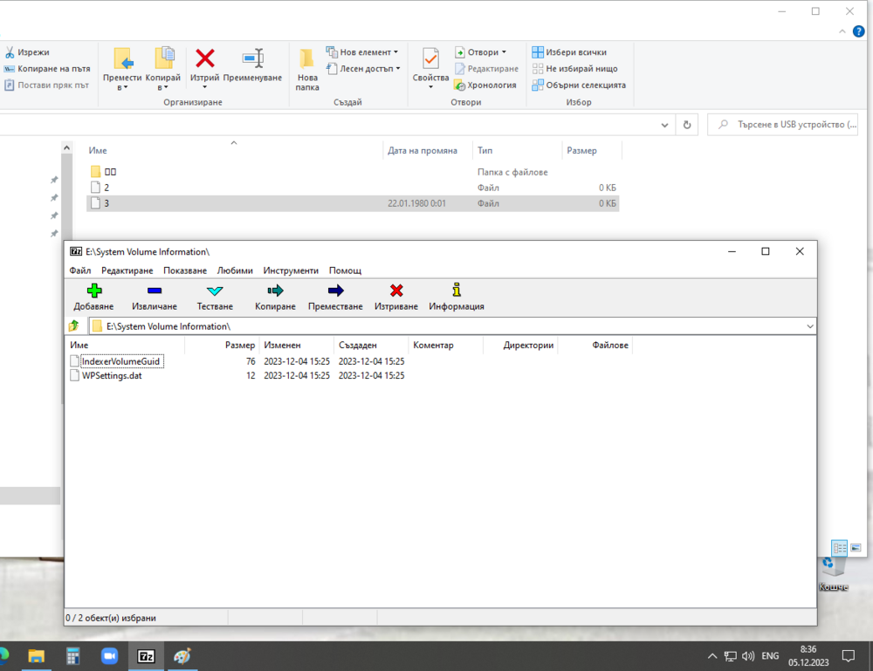Click the blue Извличане (Extract) icon
Viewport: 873px width, 671px height.
pyautogui.click(x=154, y=291)
